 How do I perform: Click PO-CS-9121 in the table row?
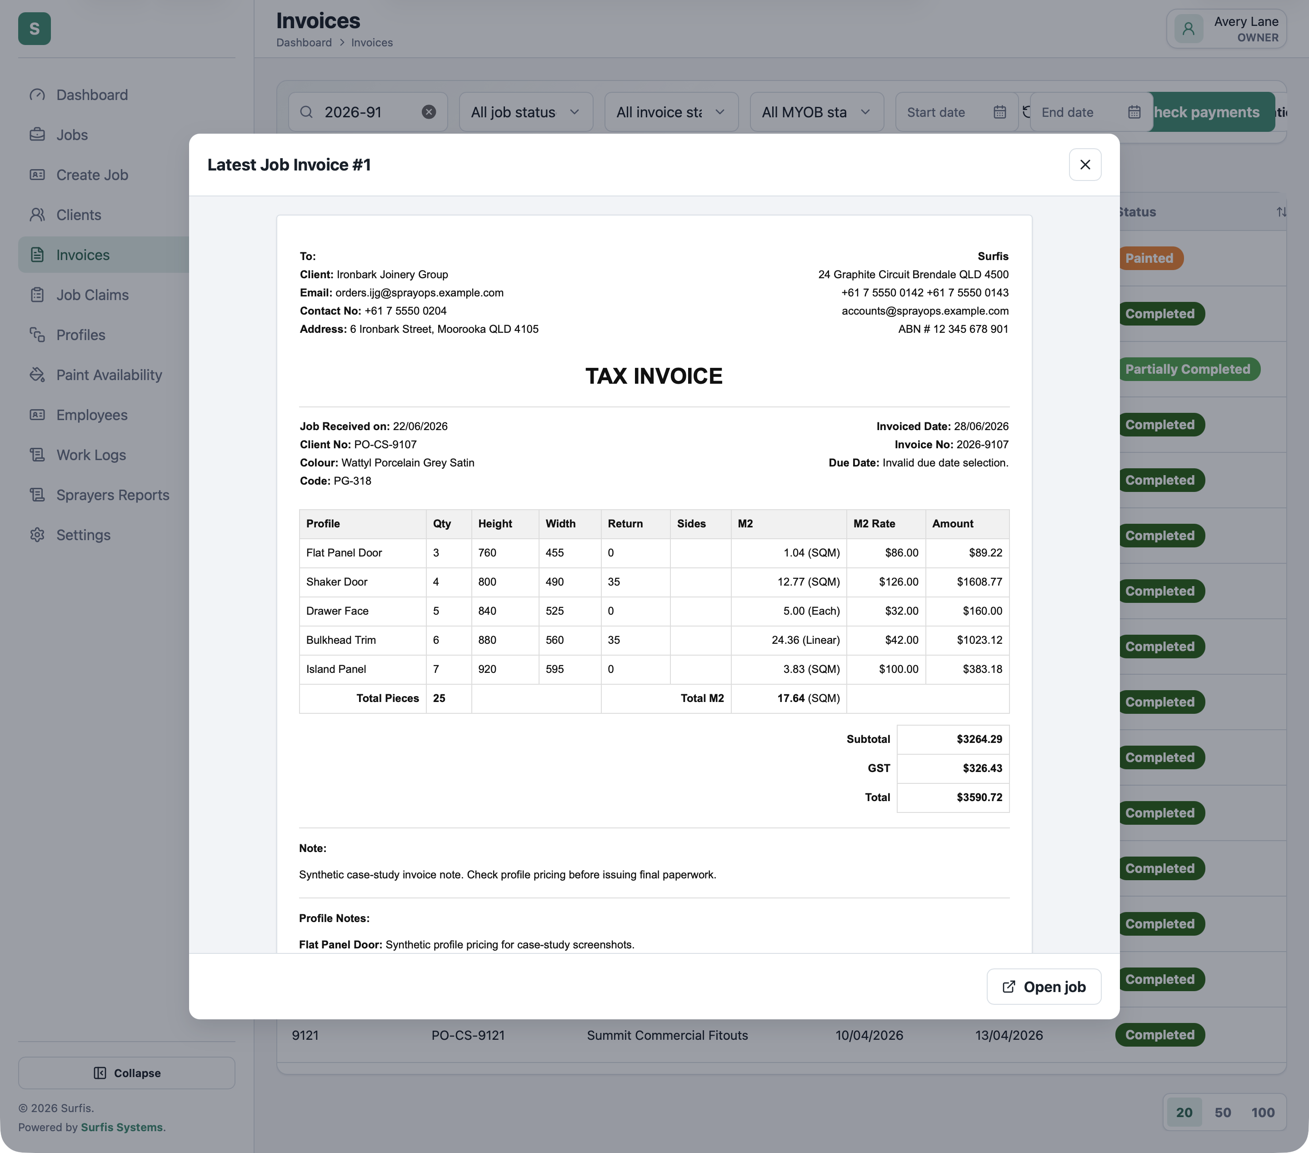point(468,1035)
